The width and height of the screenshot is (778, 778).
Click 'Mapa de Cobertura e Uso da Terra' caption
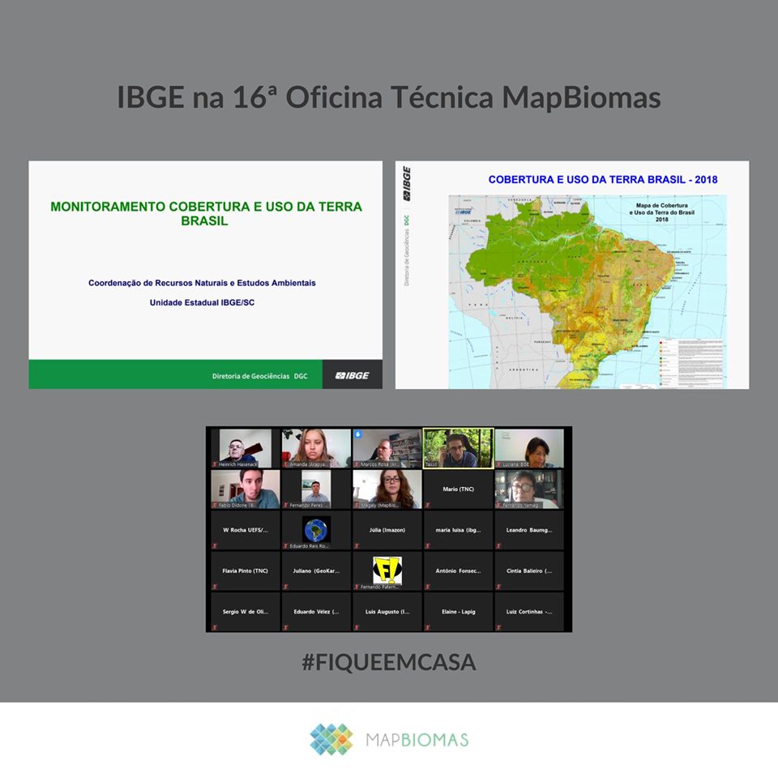click(x=662, y=212)
